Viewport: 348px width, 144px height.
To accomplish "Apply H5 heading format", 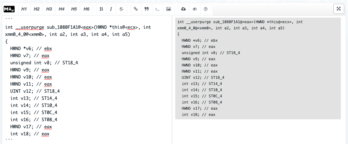I will tap(74, 9).
